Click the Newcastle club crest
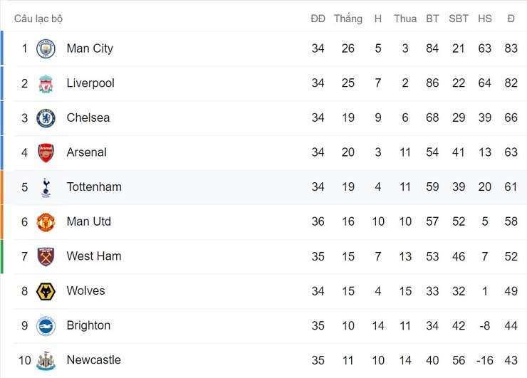Image resolution: width=527 pixels, height=378 pixels. point(46,360)
